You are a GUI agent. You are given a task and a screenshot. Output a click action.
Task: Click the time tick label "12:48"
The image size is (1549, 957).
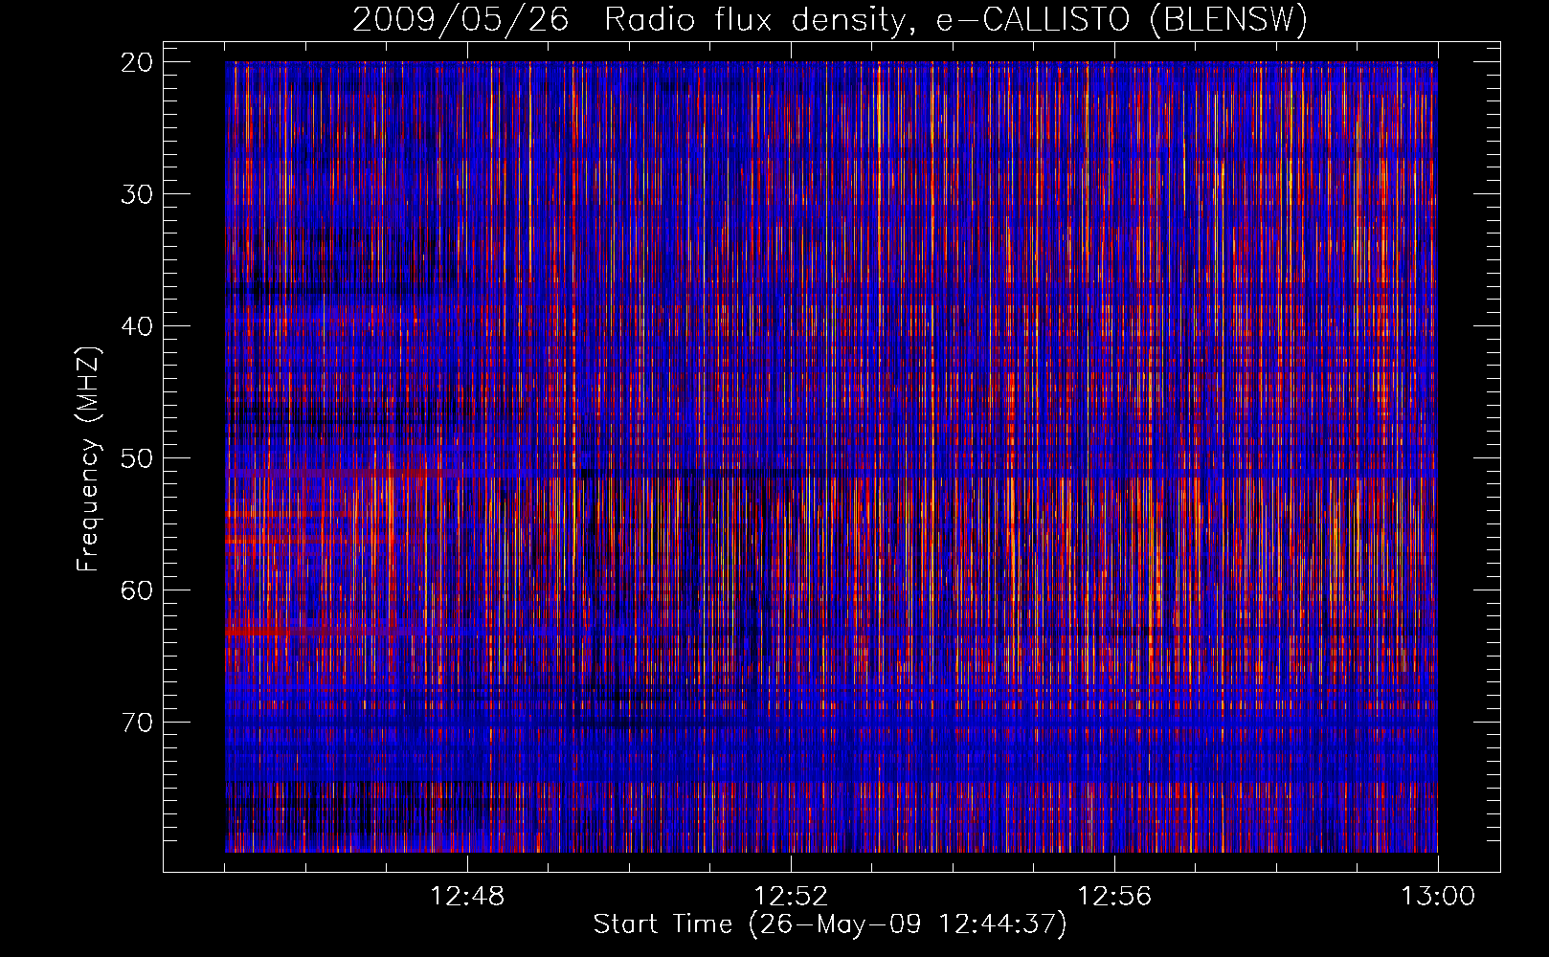tap(468, 897)
